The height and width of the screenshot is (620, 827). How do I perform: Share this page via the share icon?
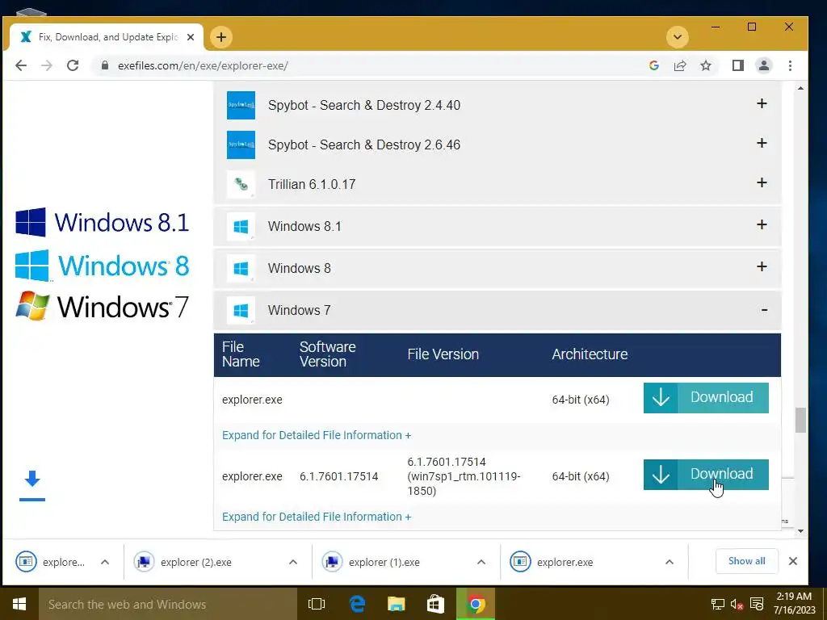point(680,65)
